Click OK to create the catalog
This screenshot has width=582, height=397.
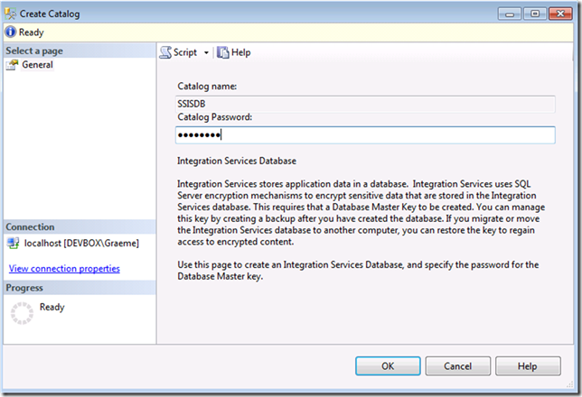point(388,366)
